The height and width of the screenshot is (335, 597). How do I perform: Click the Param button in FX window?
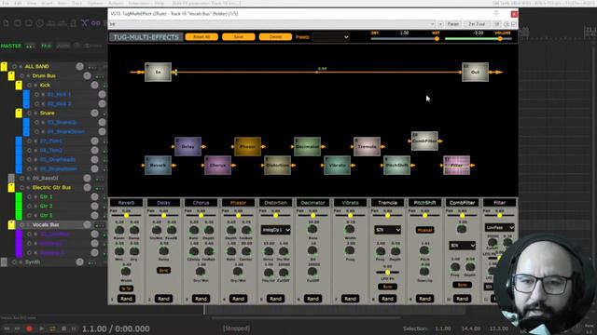pos(453,24)
